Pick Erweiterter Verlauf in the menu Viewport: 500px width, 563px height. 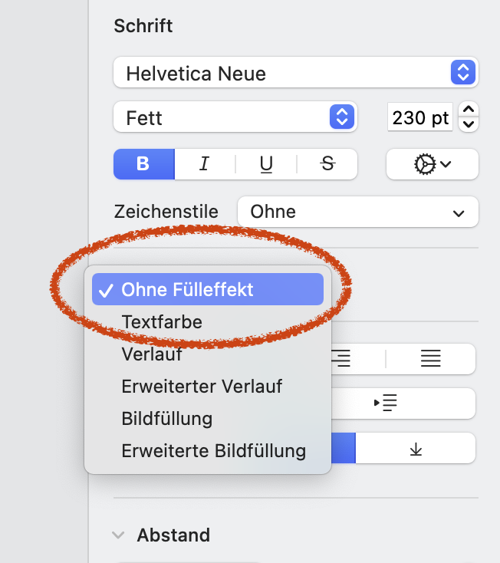click(202, 387)
